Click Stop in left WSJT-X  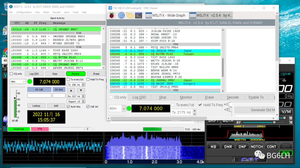pos(55,74)
